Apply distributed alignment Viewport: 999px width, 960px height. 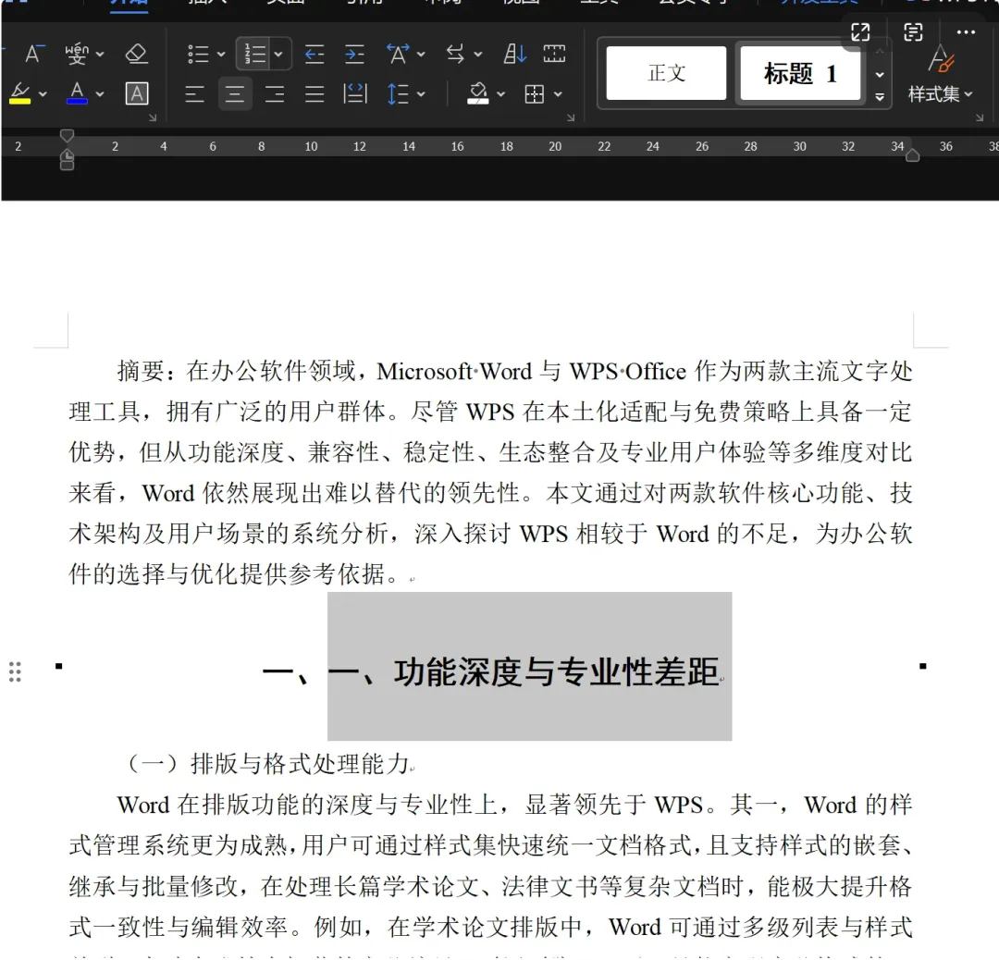click(x=355, y=94)
